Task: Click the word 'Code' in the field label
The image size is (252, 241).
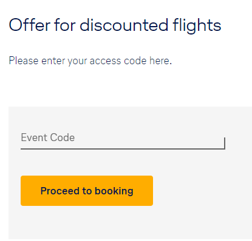Action: coord(63,137)
